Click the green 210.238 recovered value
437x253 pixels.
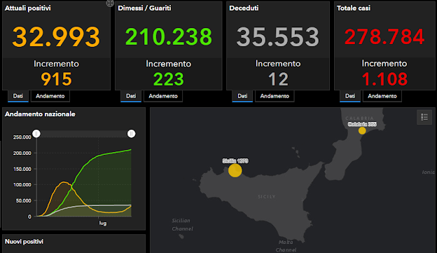point(169,37)
